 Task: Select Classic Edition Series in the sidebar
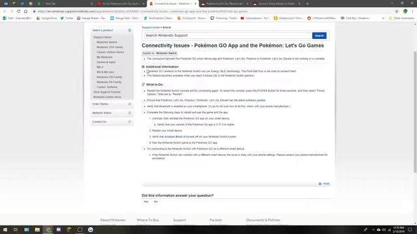click(110, 52)
